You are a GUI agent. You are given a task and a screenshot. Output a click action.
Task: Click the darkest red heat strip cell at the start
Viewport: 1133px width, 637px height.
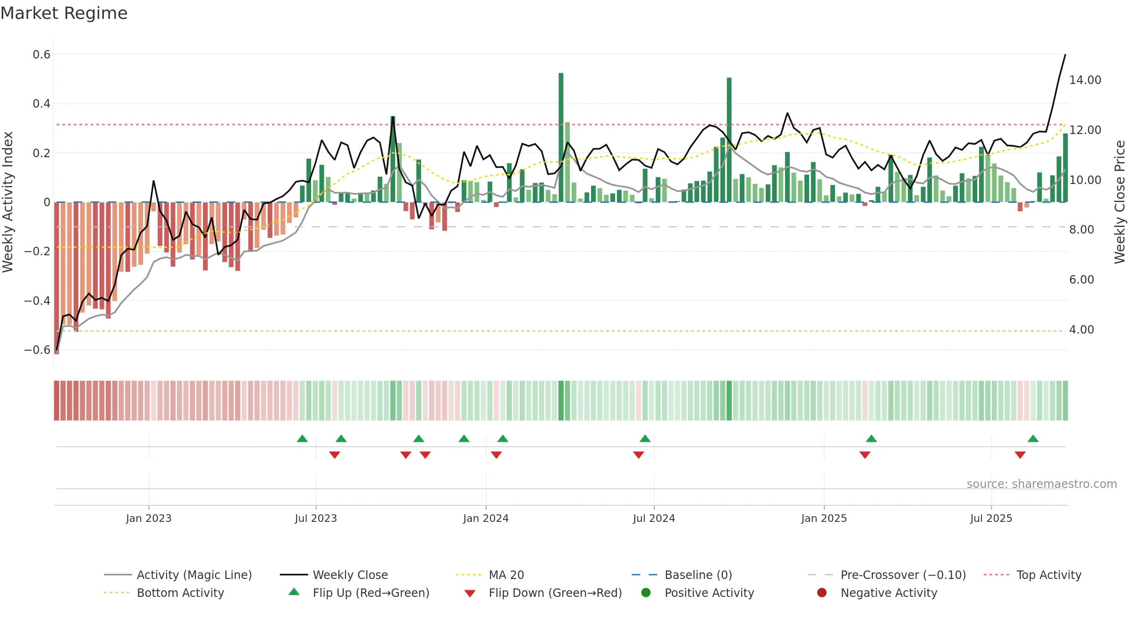(57, 401)
